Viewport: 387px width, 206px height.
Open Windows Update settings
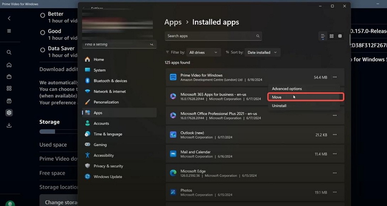tap(119, 177)
